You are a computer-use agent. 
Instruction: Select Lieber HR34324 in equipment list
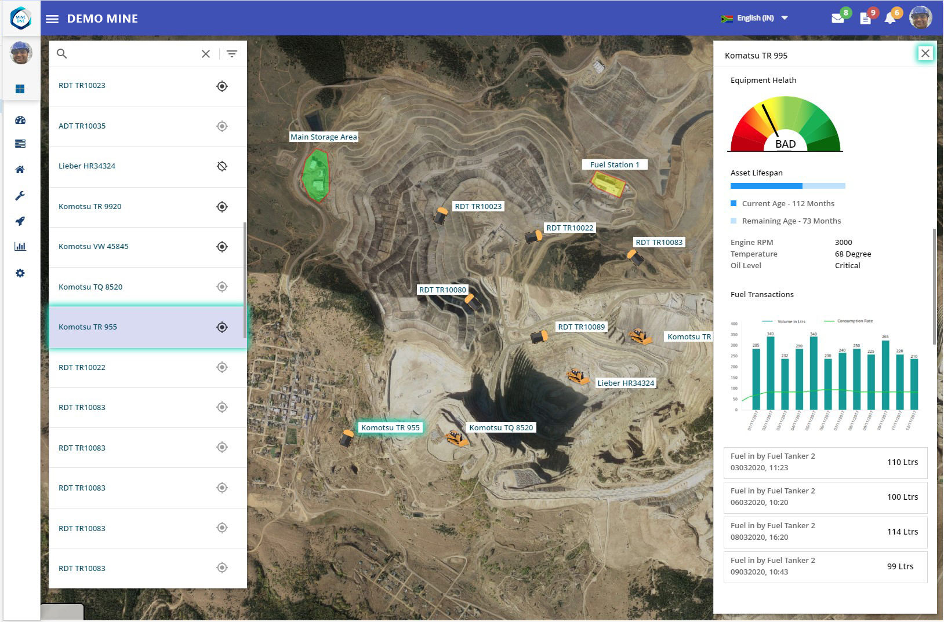[148, 166]
